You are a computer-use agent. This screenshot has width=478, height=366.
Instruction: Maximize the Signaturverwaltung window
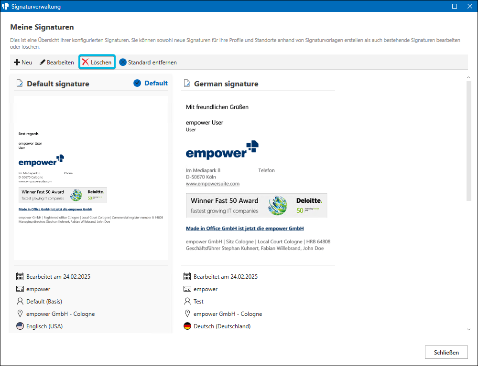coord(455,6)
